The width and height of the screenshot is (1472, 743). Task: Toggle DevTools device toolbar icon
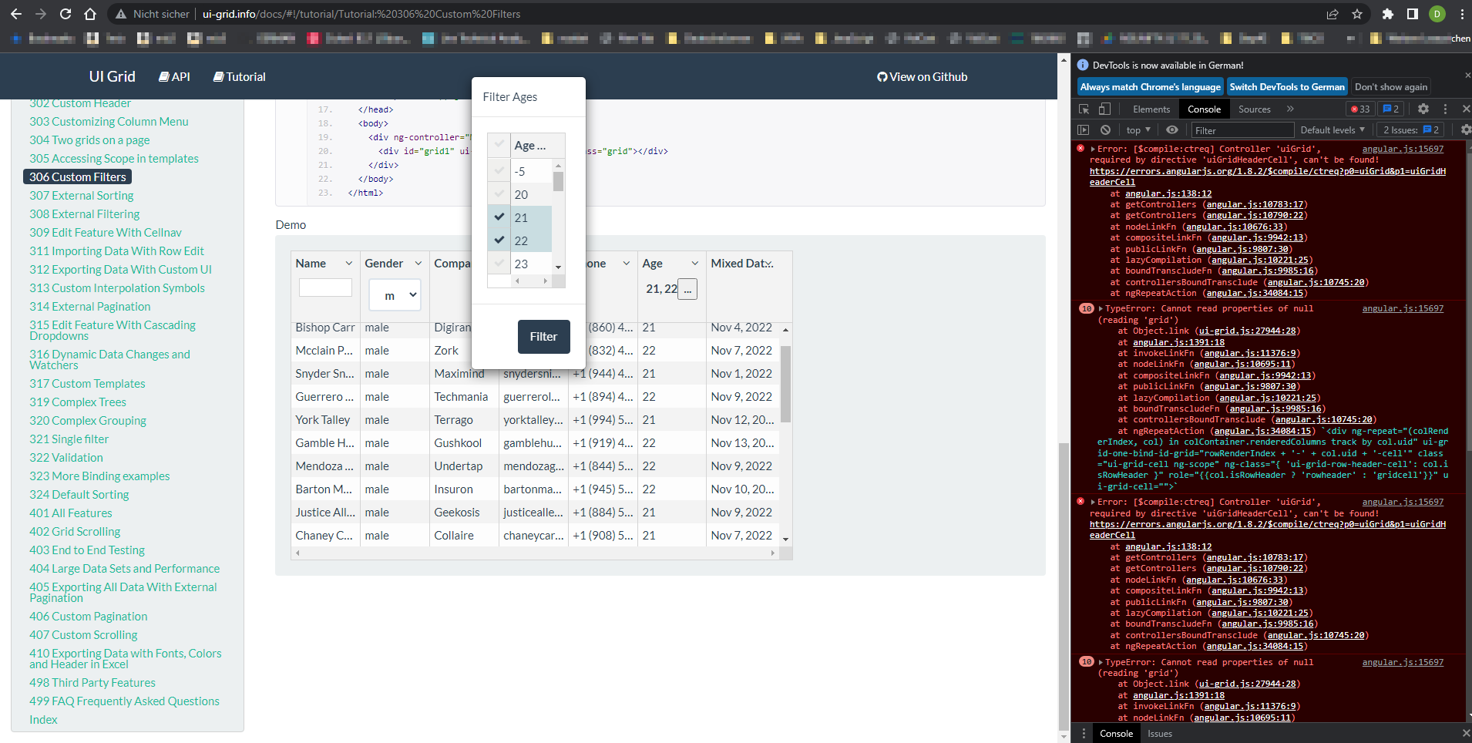pos(1104,109)
